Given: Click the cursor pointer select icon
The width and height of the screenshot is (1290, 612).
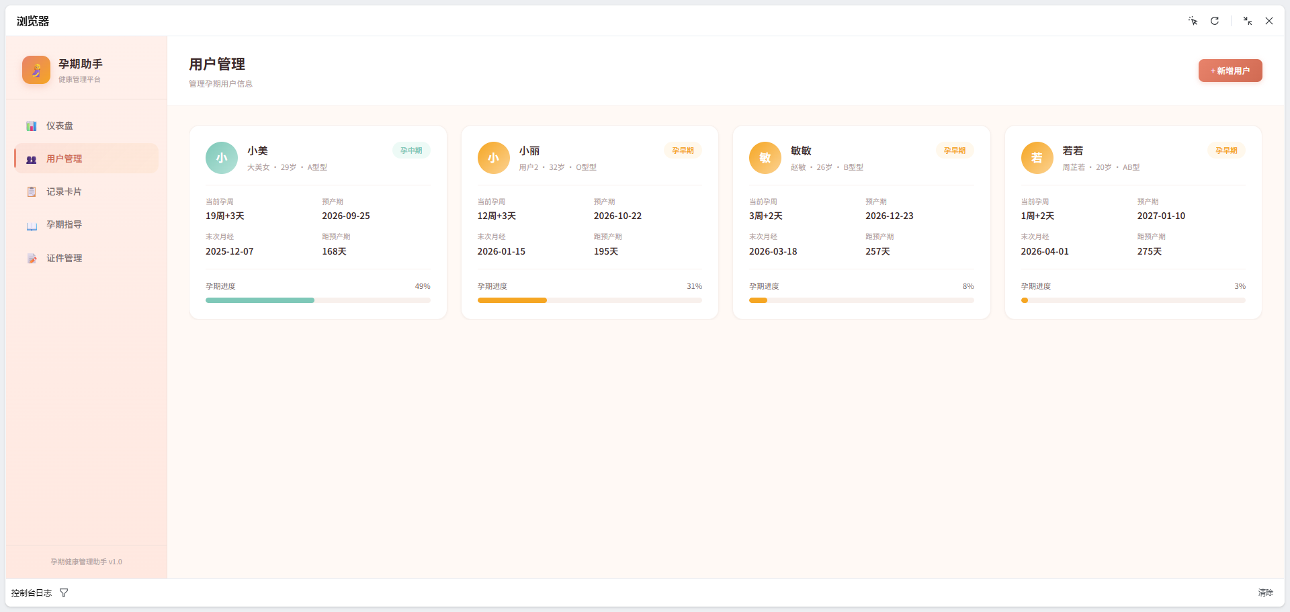Looking at the screenshot, I should [1193, 21].
